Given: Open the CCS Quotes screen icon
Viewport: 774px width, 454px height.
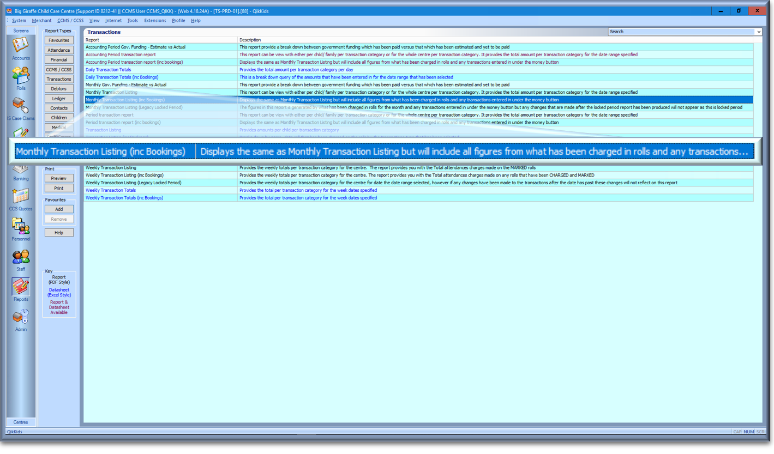Looking at the screenshot, I should click(21, 197).
